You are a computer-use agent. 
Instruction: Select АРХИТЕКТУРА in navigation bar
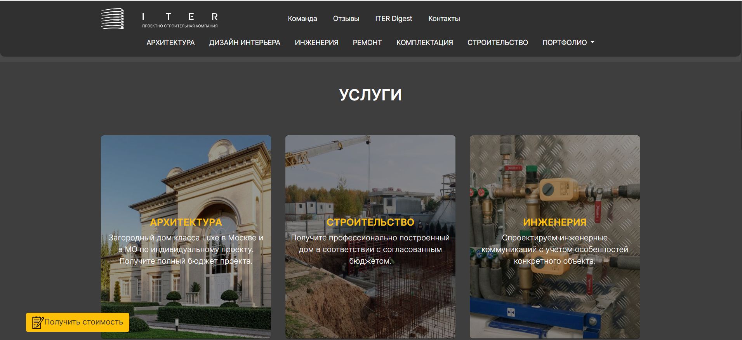[170, 43]
